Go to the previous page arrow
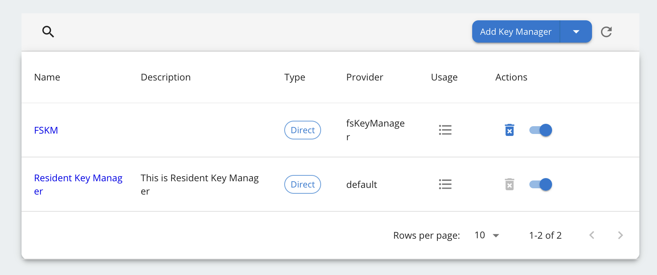657x275 pixels. (592, 235)
